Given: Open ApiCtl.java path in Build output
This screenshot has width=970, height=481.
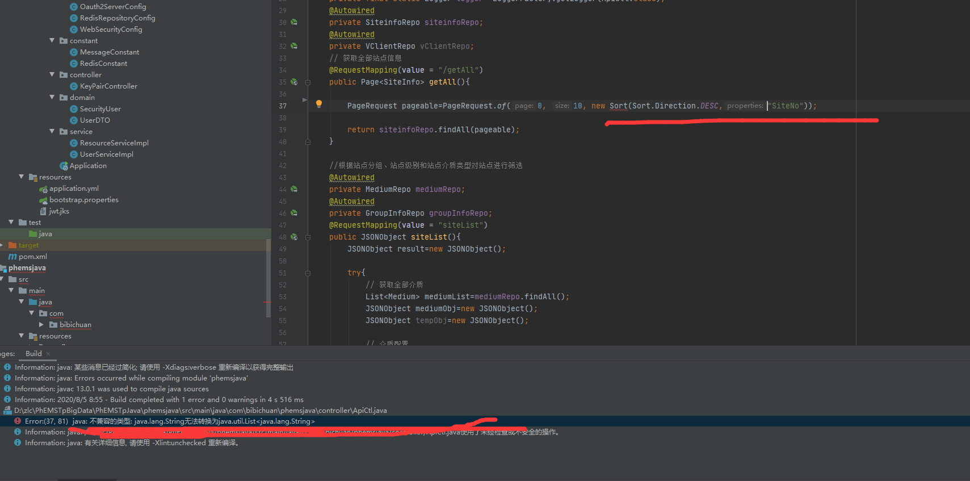Looking at the screenshot, I should point(200,411).
